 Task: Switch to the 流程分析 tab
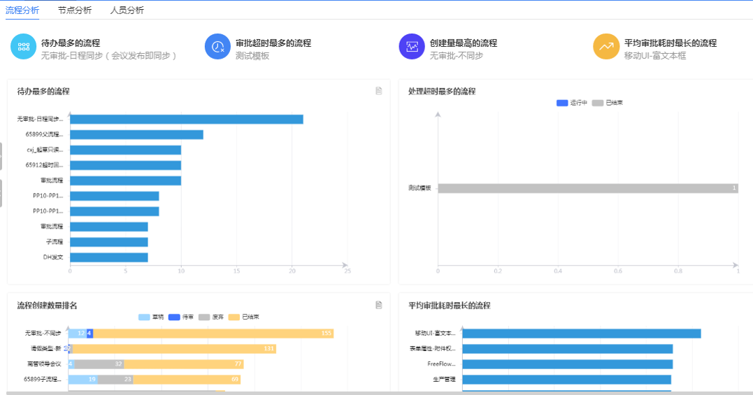(x=22, y=10)
